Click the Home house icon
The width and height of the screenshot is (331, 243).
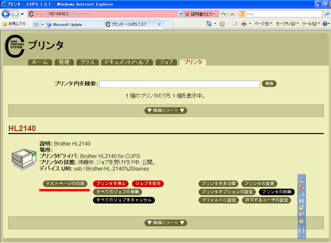209,24
